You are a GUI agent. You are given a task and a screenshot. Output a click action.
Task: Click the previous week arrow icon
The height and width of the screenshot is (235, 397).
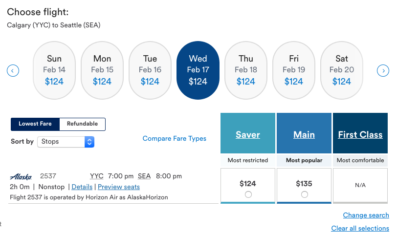[x=13, y=71]
